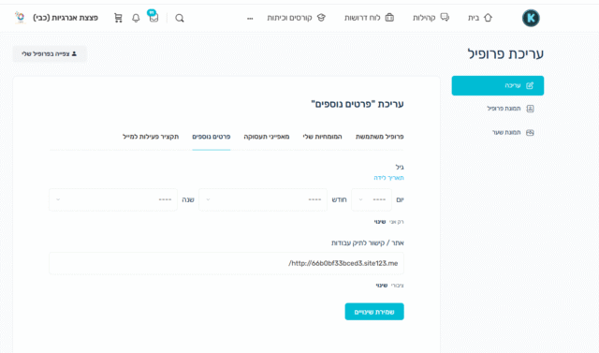Click the עריכה sidebar button
599x353 pixels.
click(498, 85)
